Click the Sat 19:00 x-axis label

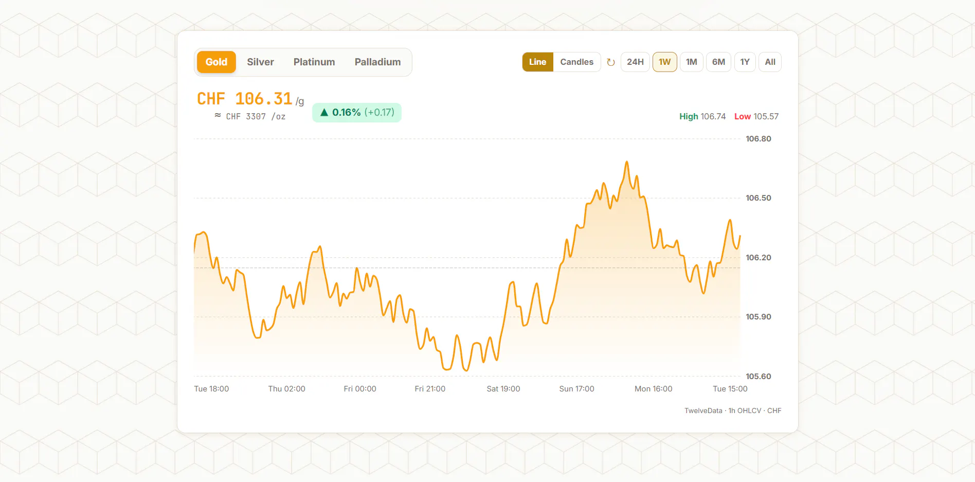503,389
